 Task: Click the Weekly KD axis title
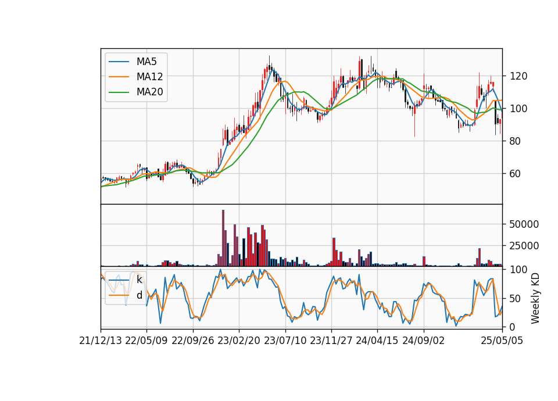535,298
